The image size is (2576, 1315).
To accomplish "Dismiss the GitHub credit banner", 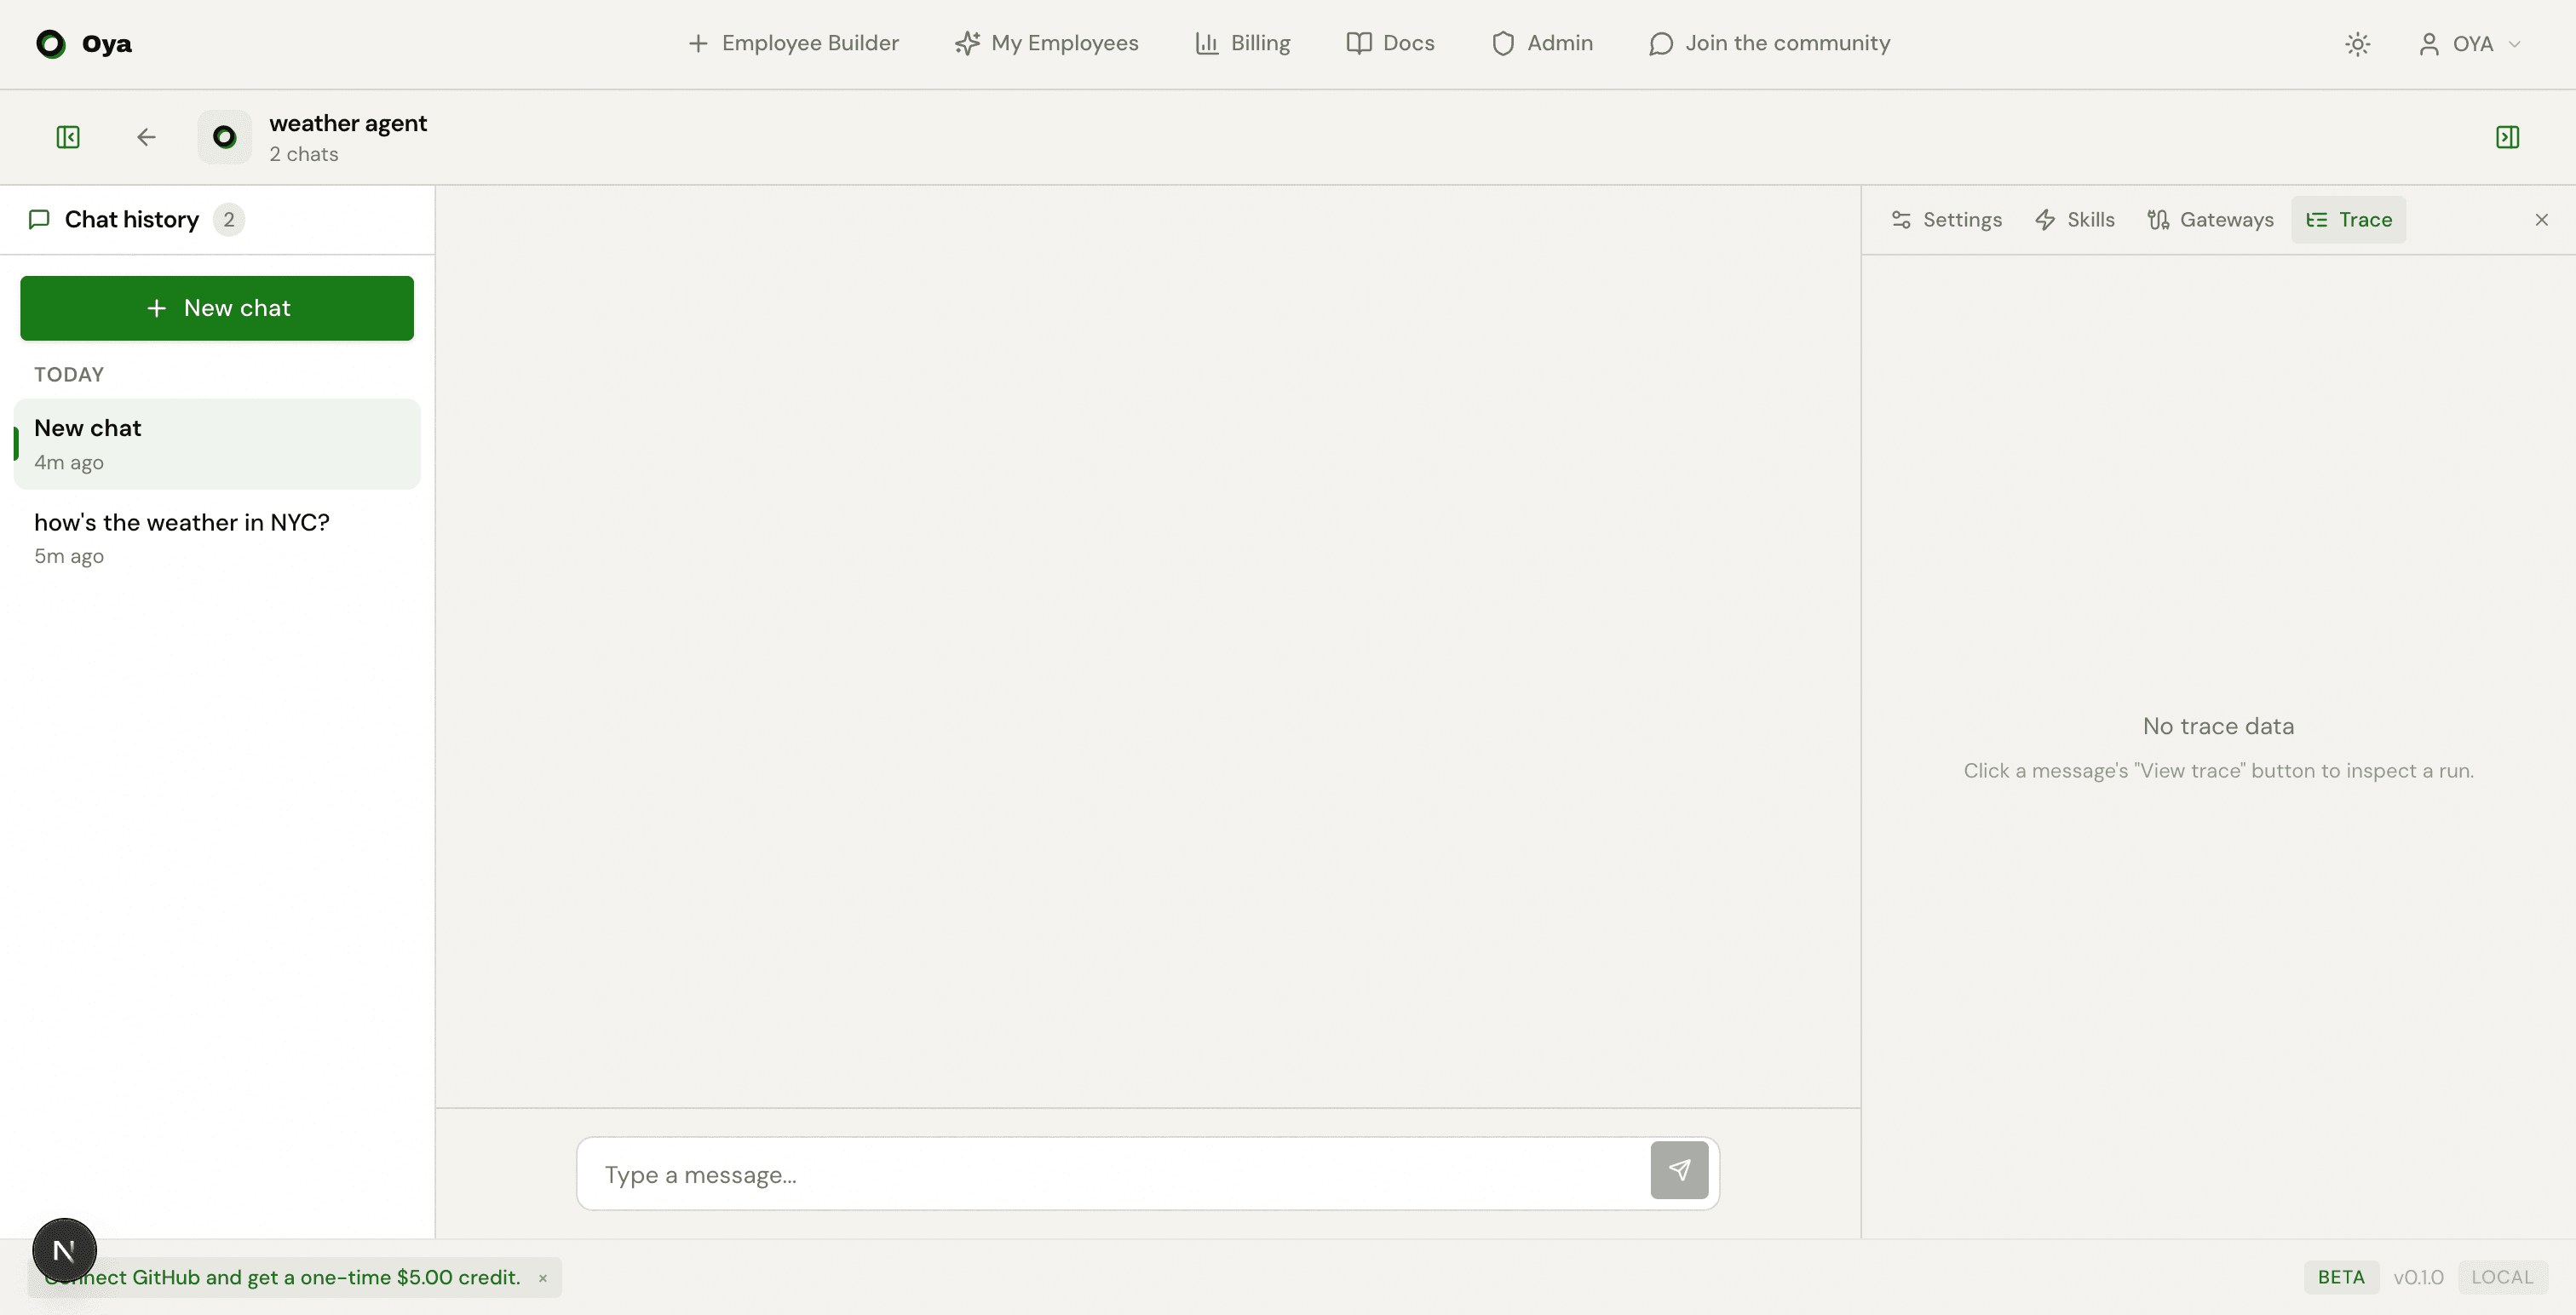I will [543, 1277].
